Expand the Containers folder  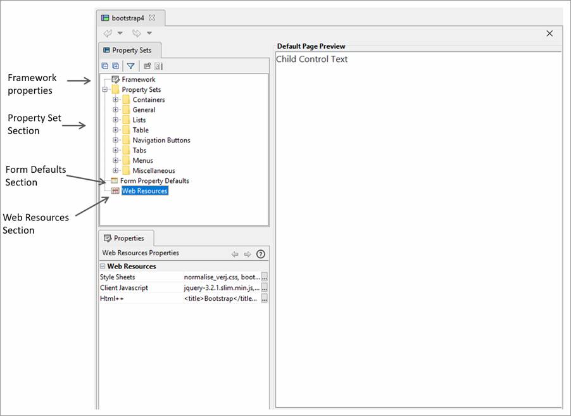click(115, 100)
